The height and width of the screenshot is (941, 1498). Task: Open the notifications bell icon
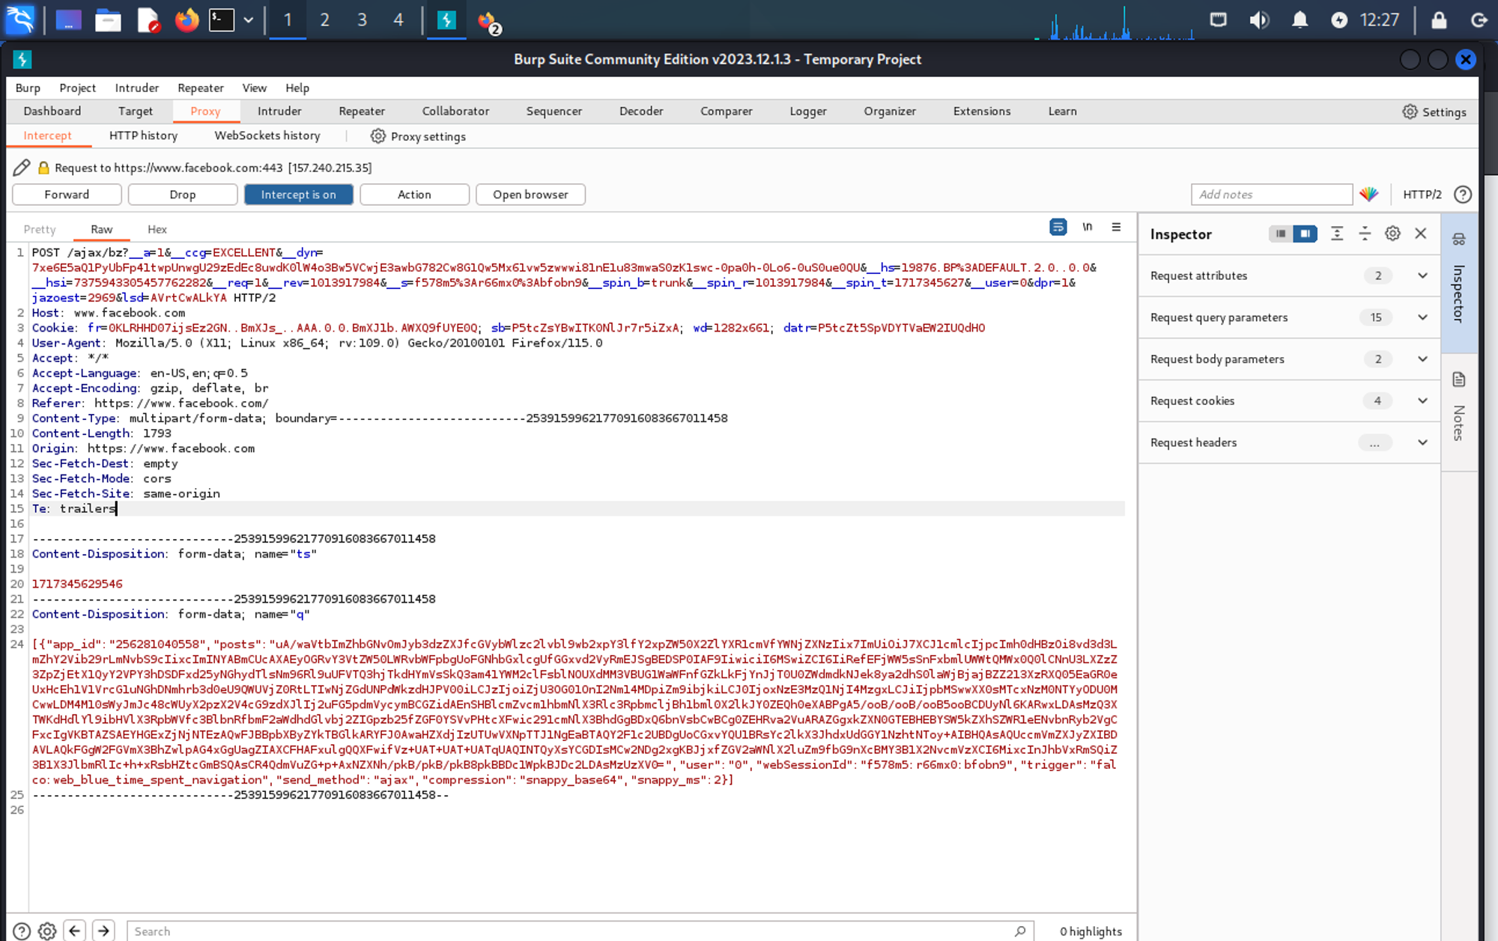pos(1300,20)
